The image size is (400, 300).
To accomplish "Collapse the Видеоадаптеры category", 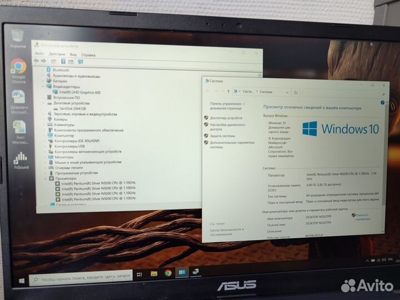I will click(x=43, y=87).
